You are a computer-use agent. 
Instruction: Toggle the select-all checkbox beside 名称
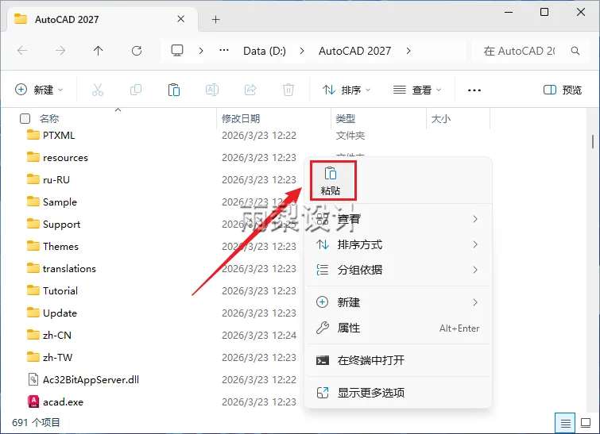pos(25,119)
